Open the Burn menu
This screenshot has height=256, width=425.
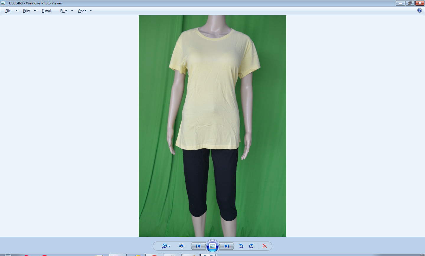(64, 11)
